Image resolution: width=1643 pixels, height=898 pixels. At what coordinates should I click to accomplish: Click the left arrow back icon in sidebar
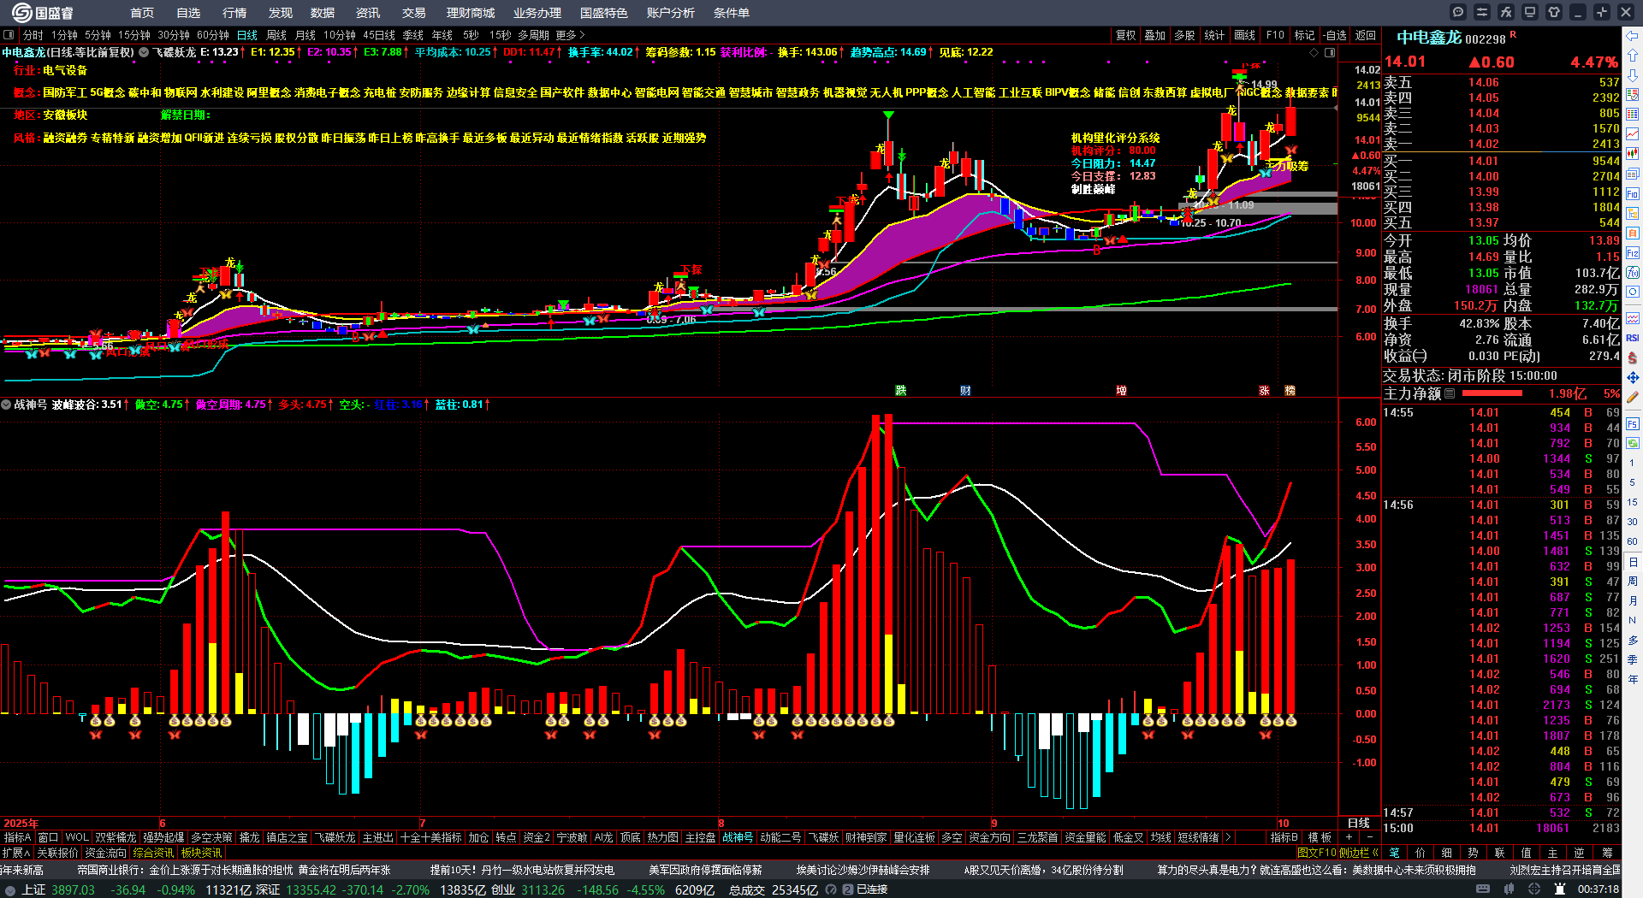(1633, 35)
